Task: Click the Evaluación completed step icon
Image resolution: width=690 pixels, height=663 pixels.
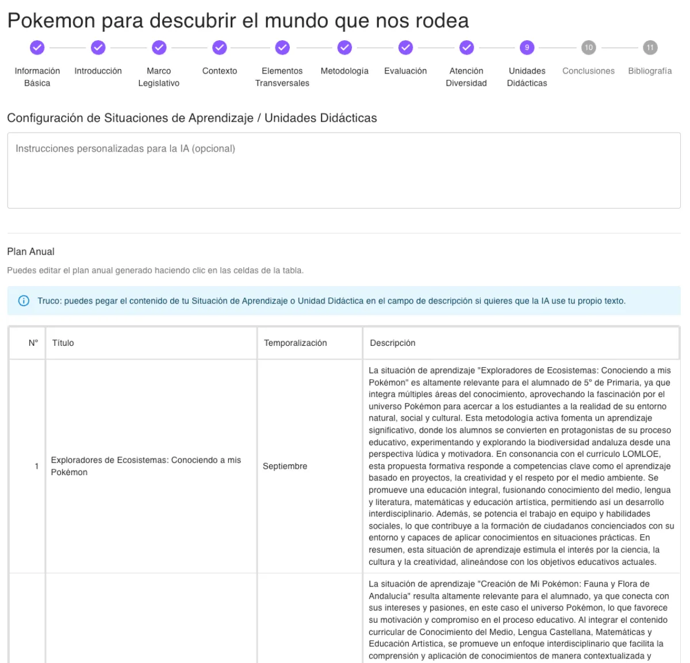Action: 405,48
